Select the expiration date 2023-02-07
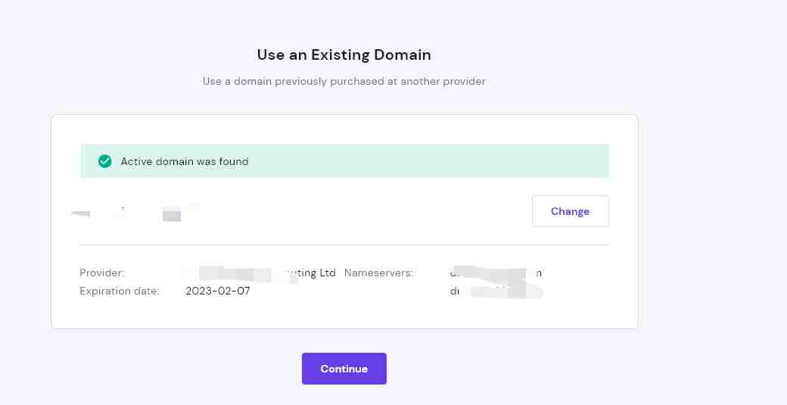Image resolution: width=787 pixels, height=405 pixels. [218, 291]
